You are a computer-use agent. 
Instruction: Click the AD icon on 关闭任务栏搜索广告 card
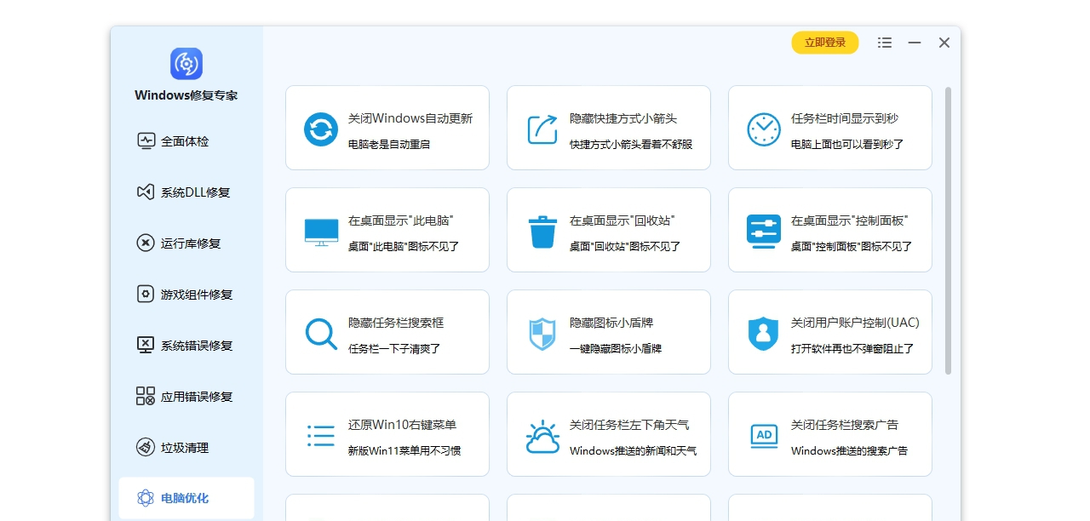pyautogui.click(x=763, y=434)
